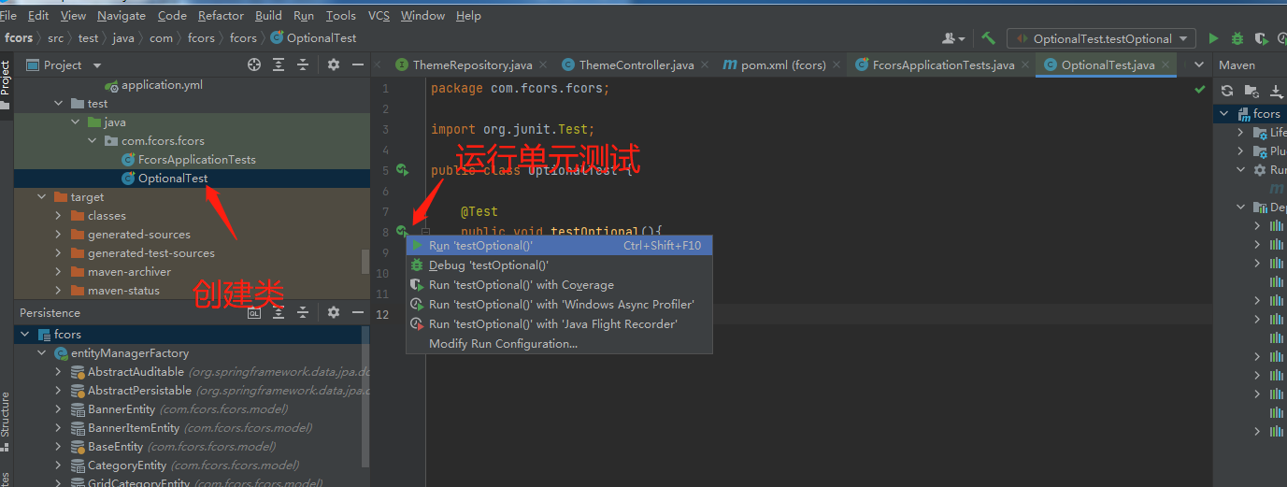Select Run 'testOptional()' from context menu
This screenshot has height=487, width=1287.
(x=559, y=246)
